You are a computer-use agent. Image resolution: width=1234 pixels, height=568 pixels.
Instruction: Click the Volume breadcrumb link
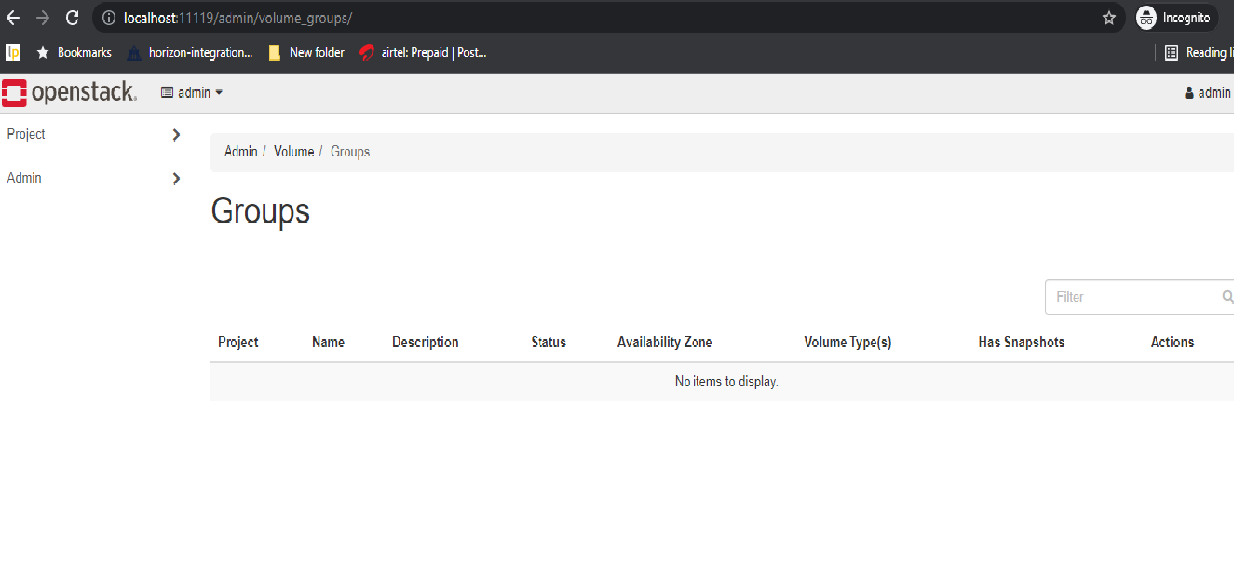[293, 152]
